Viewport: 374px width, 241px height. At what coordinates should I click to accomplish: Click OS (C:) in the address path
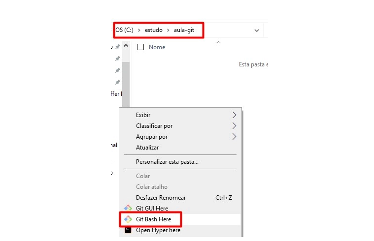(x=124, y=30)
